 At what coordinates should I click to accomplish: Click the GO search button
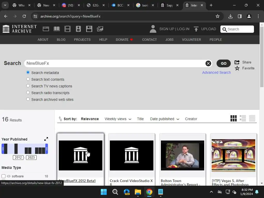click(224, 63)
